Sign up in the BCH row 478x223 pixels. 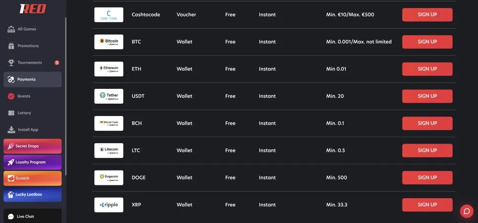coord(427,123)
